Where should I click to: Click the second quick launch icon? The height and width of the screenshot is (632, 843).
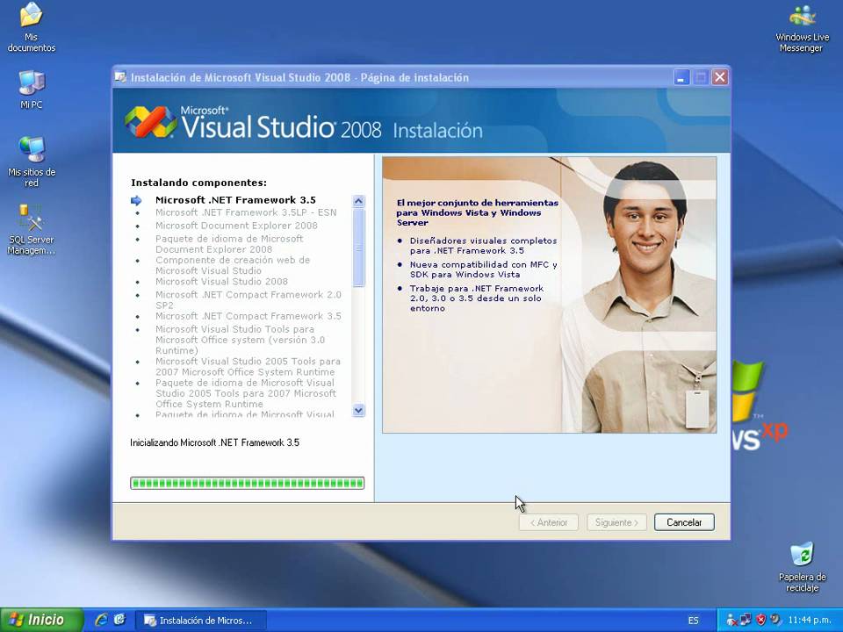click(x=119, y=621)
